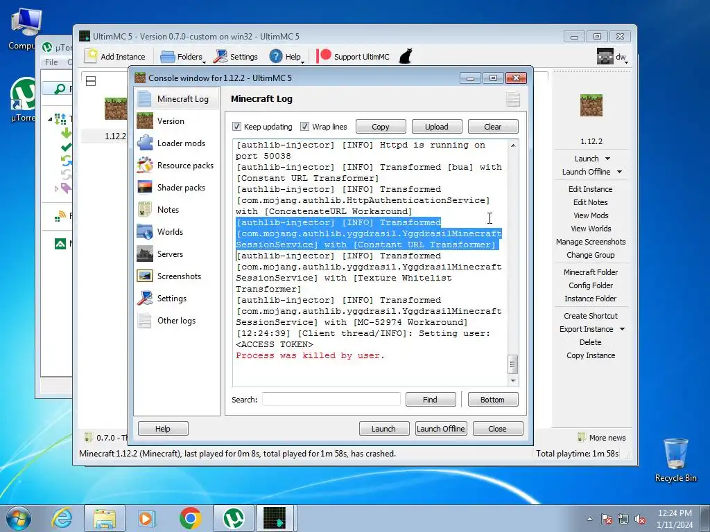Click the Bottom button
Image resolution: width=710 pixels, height=532 pixels.
[493, 400]
